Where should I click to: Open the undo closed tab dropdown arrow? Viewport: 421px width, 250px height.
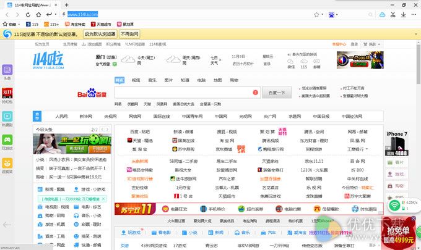[x=56, y=14]
